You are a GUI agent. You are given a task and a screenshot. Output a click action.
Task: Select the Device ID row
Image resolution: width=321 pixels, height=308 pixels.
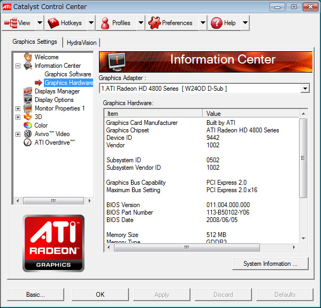pos(202,138)
